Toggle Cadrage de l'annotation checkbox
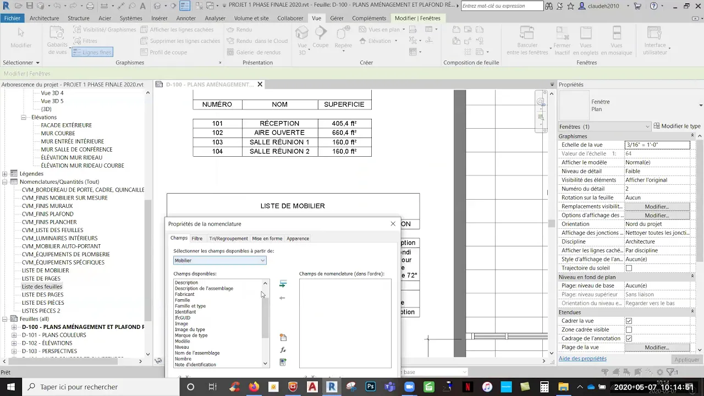The width and height of the screenshot is (704, 396). [x=629, y=338]
